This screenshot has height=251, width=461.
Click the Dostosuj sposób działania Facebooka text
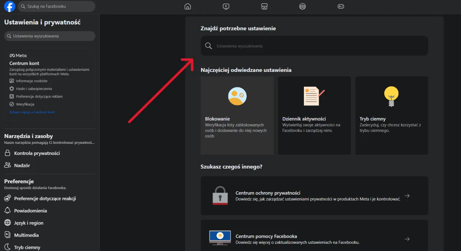(x=35, y=188)
